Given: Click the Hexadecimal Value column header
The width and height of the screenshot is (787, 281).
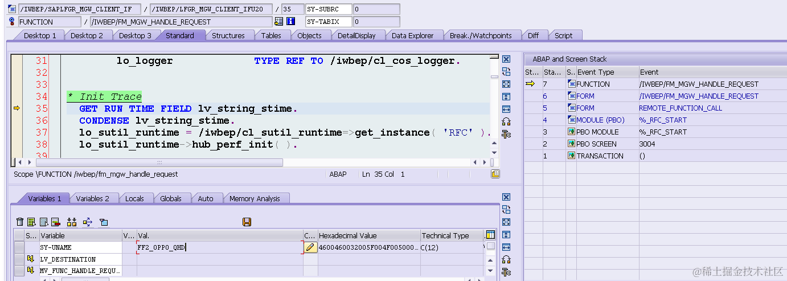Looking at the screenshot, I should 368,235.
